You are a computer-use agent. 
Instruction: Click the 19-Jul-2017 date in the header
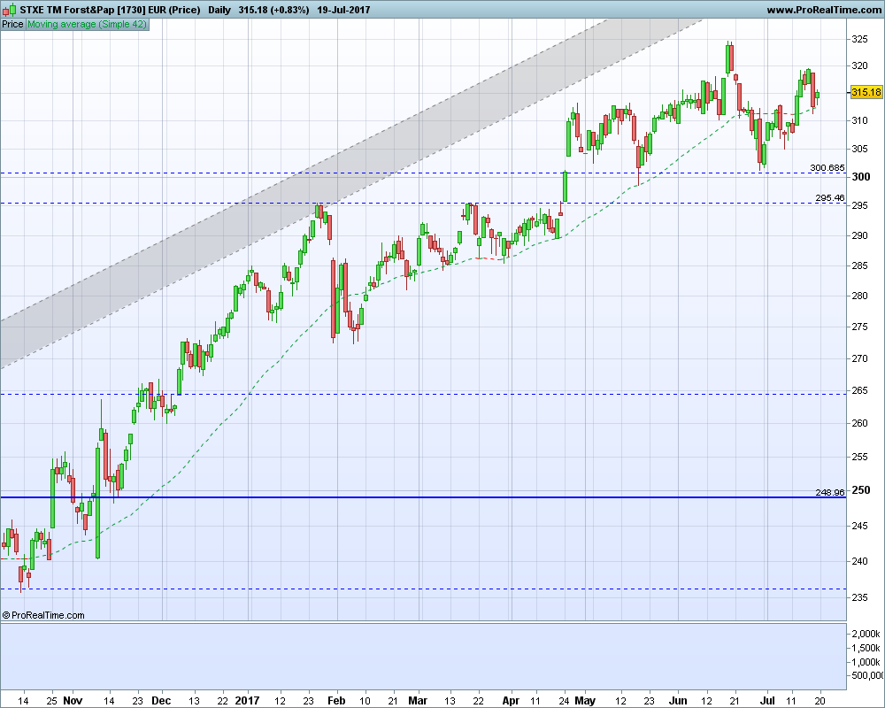tap(343, 10)
